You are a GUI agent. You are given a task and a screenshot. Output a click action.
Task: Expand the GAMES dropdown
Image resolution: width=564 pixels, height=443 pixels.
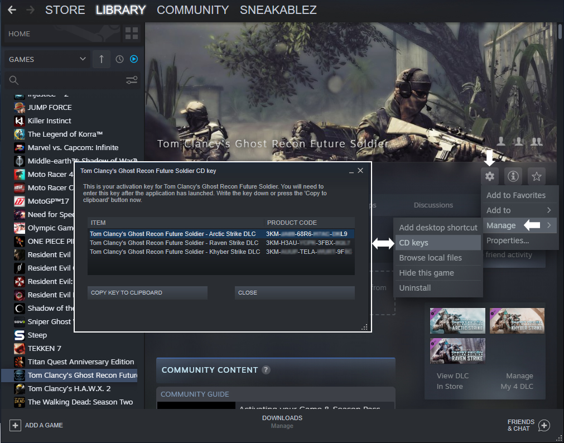[47, 59]
